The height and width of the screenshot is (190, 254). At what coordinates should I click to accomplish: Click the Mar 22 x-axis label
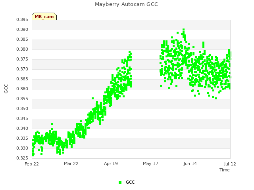pyautogui.click(x=71, y=163)
